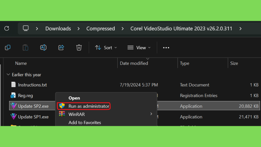Choose Add to Favorites
Image resolution: width=261 pixels, height=147 pixels.
(85, 122)
